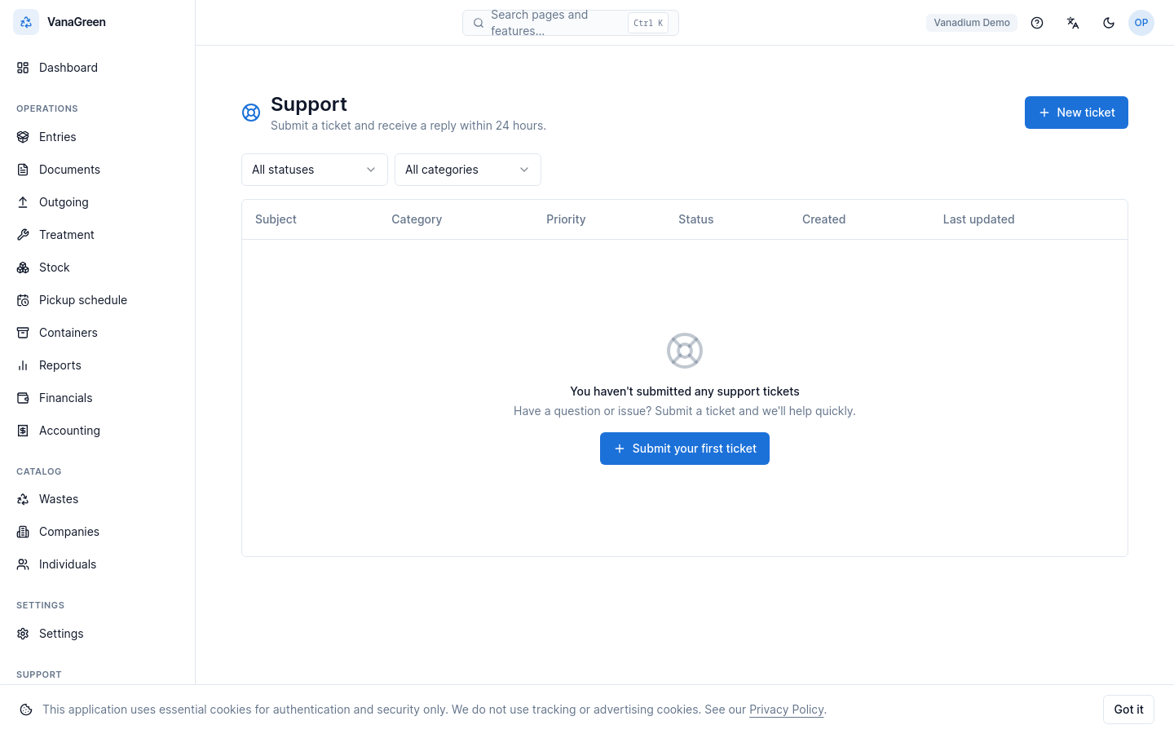Image resolution: width=1174 pixels, height=734 pixels.
Task: Click the Treatment wrench icon
Action: pos(23,235)
